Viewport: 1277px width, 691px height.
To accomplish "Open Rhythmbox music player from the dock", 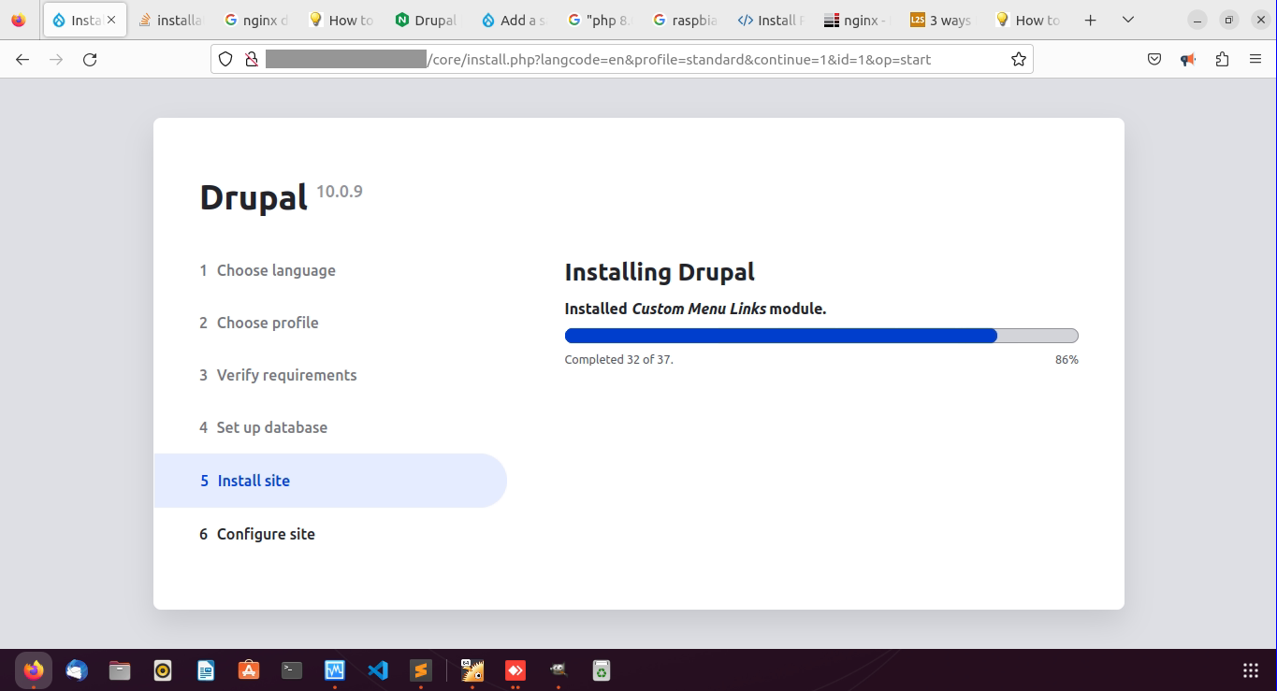I will tap(163, 670).
